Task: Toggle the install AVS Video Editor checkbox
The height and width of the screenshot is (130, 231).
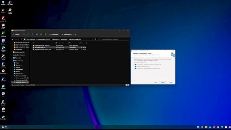Action: (135, 66)
